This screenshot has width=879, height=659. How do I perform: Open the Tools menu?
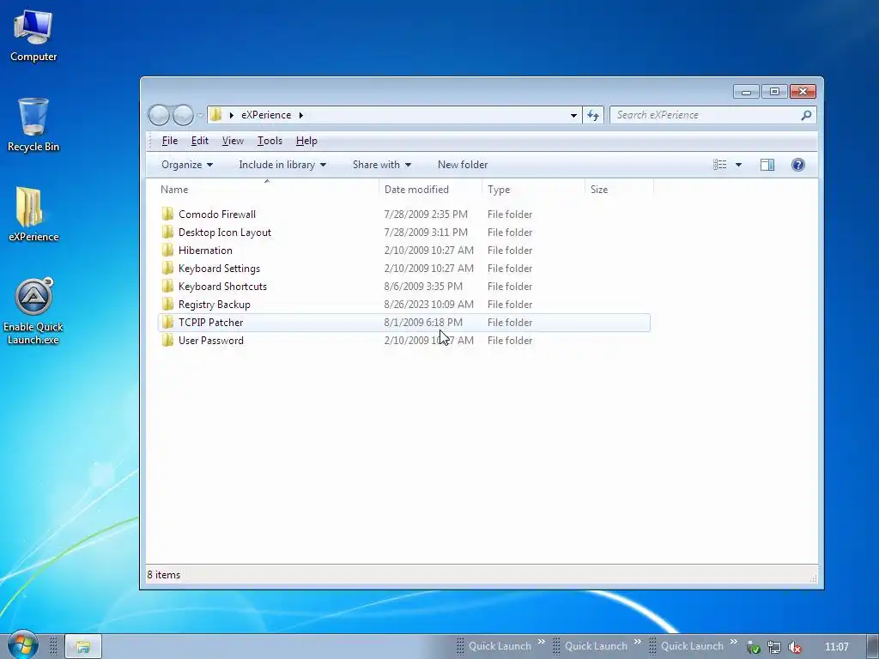(x=270, y=141)
